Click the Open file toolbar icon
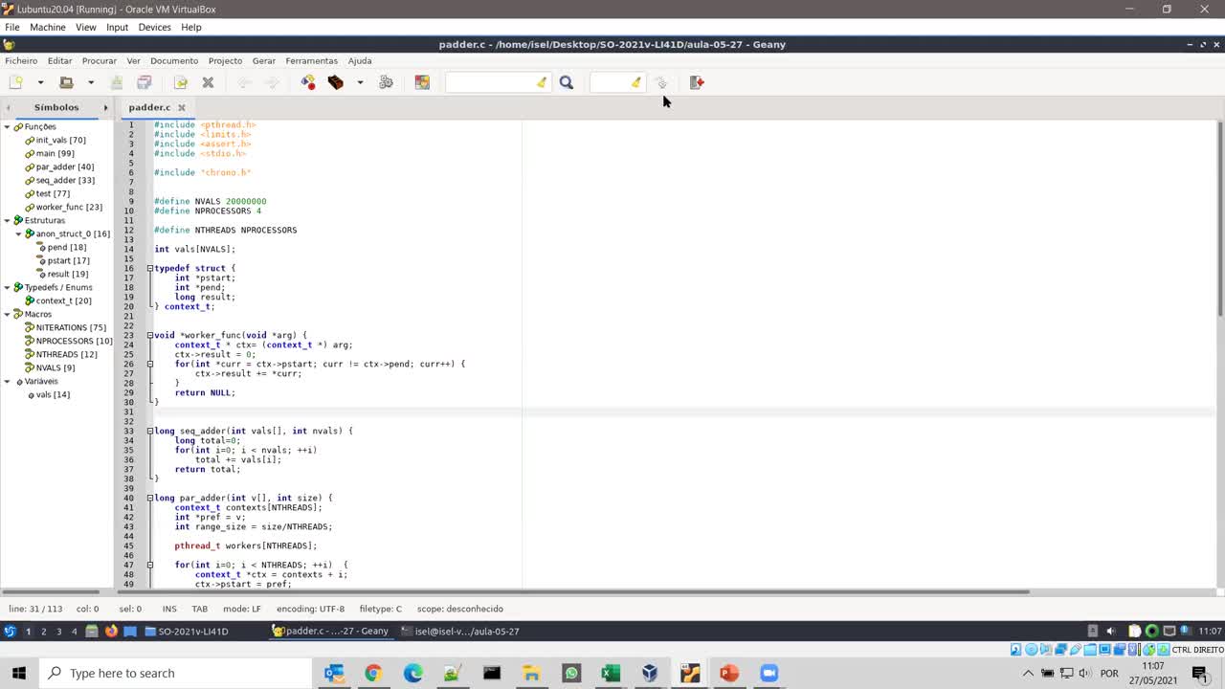This screenshot has width=1225, height=689. (66, 82)
